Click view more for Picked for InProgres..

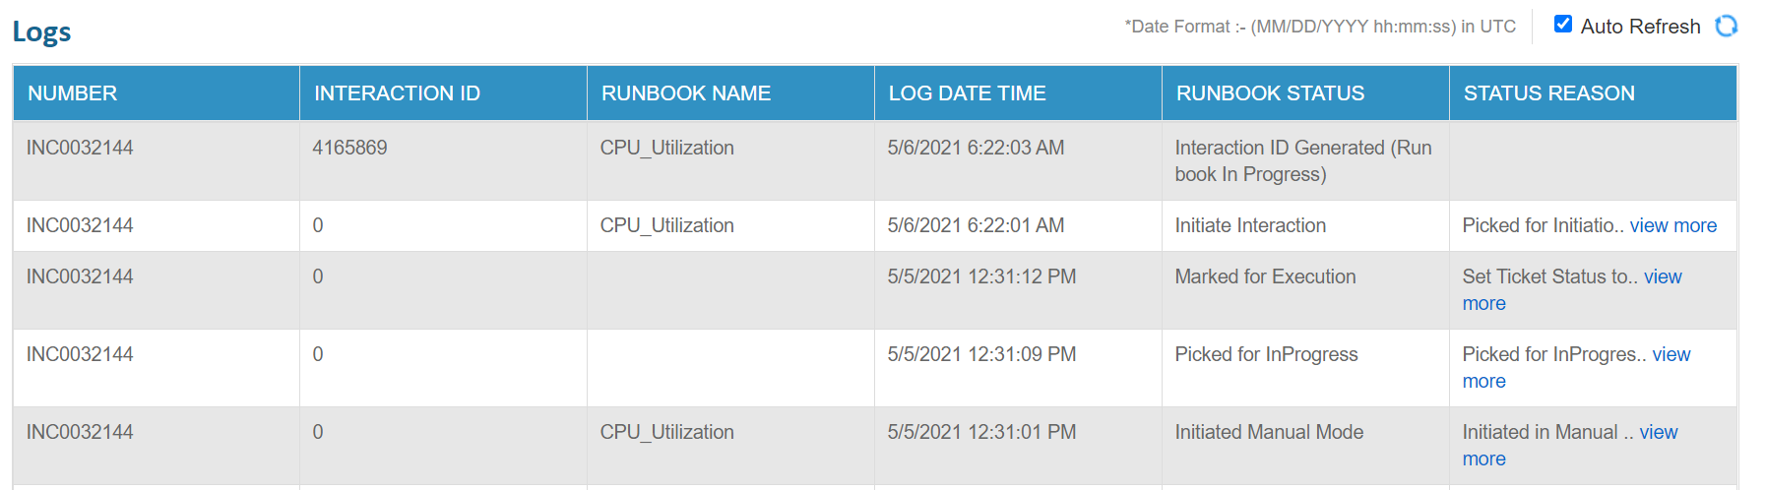(x=1671, y=355)
